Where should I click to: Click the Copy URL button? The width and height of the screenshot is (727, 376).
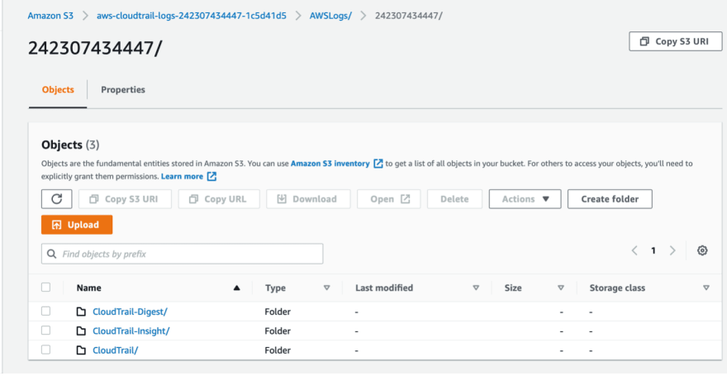(219, 199)
